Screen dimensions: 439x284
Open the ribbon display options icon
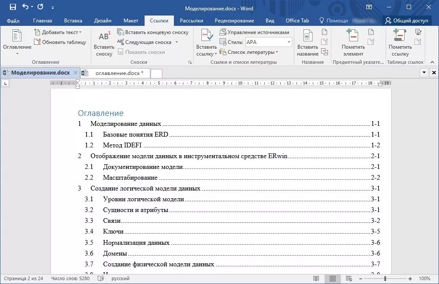coord(369,7)
